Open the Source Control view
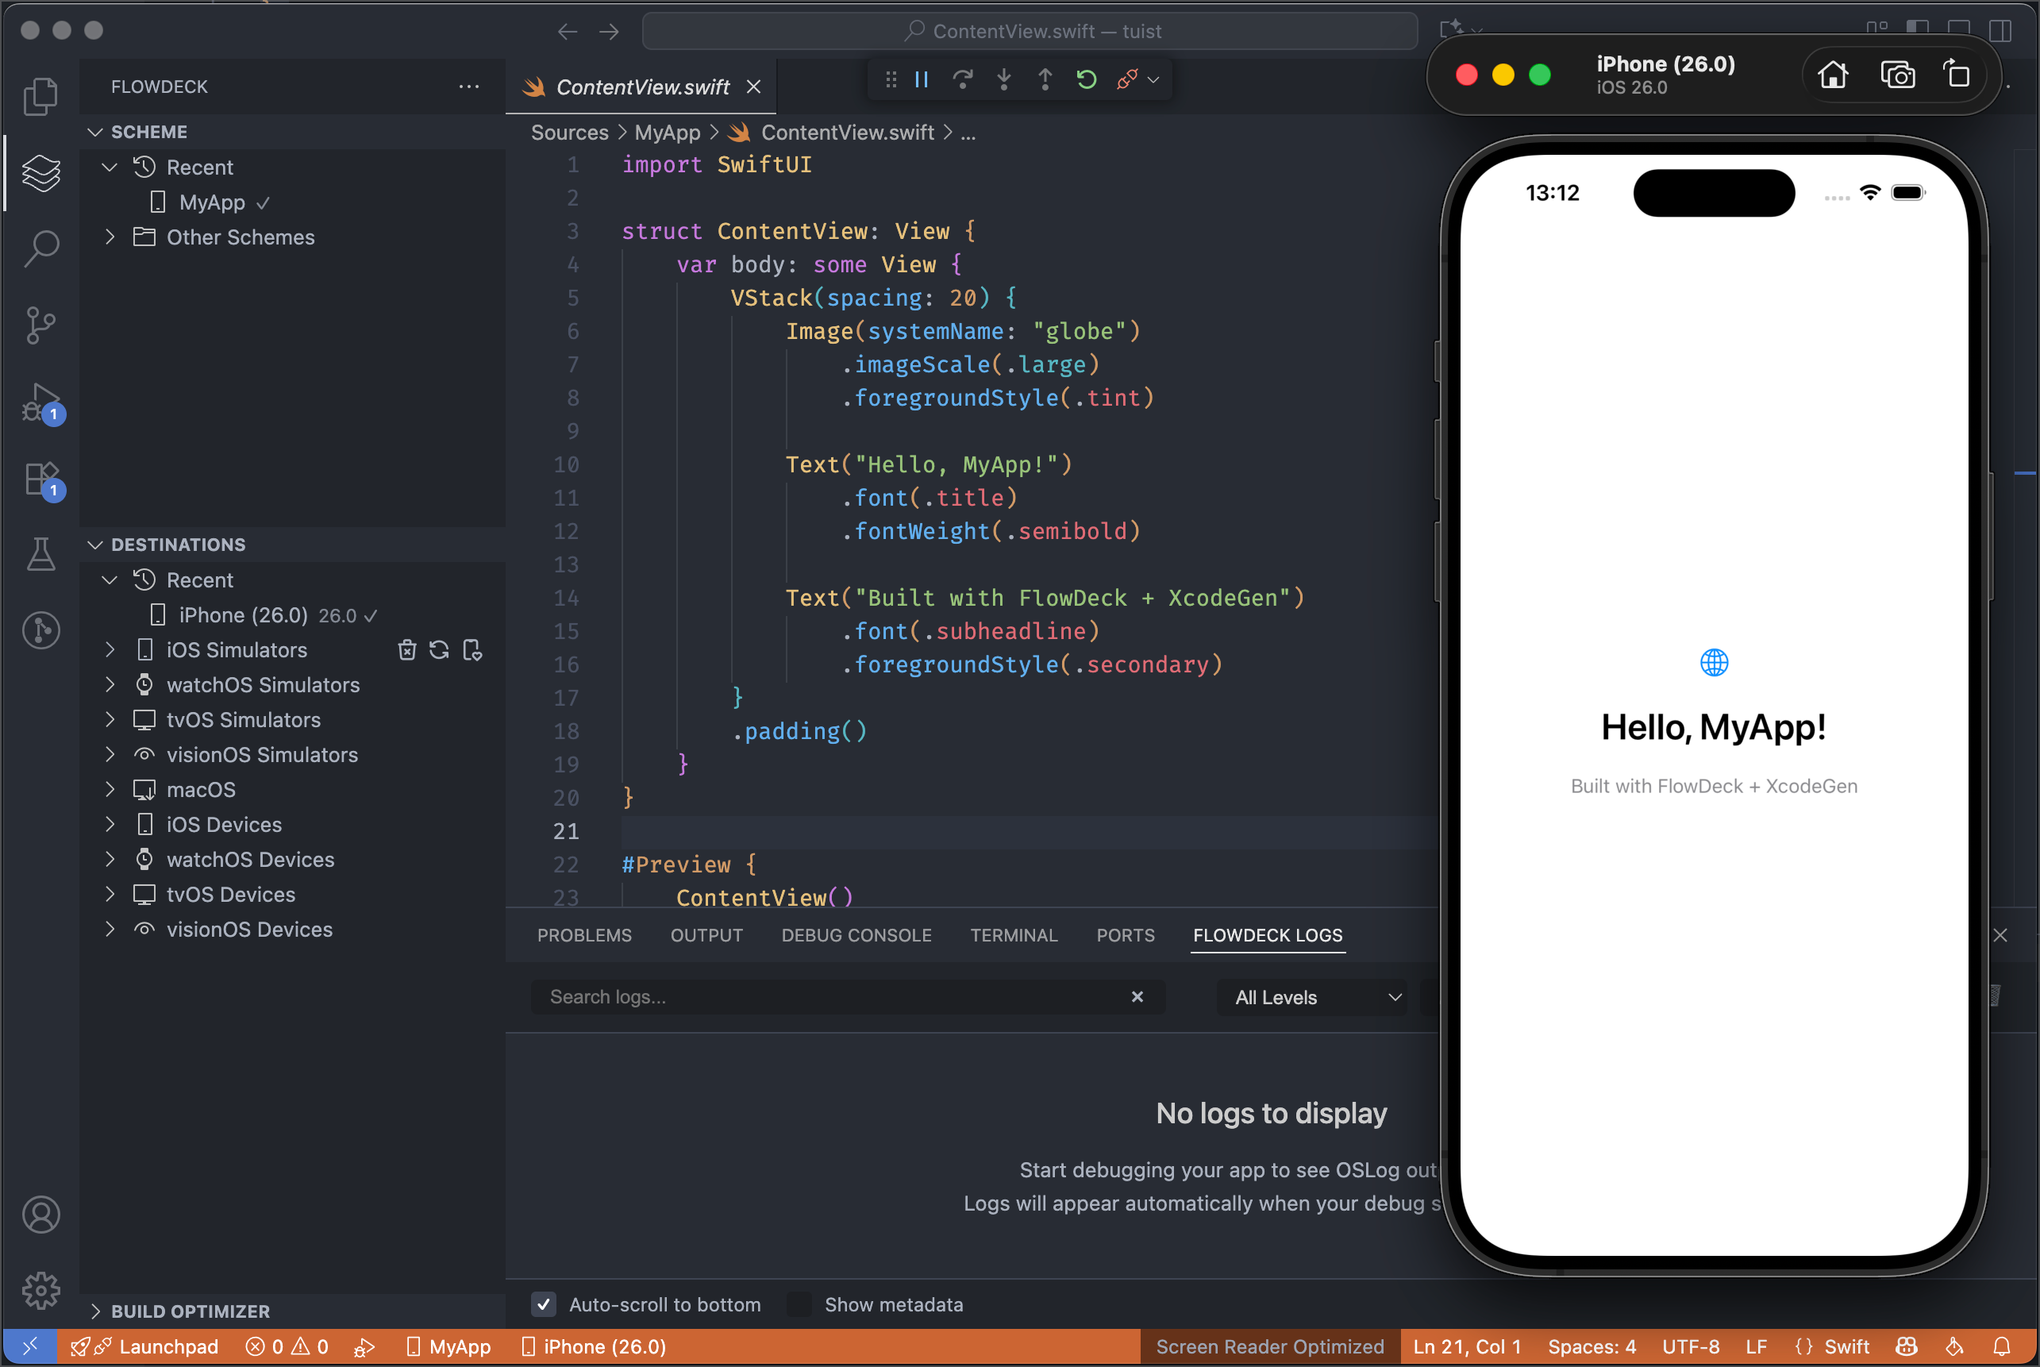This screenshot has width=2040, height=1367. [x=40, y=325]
